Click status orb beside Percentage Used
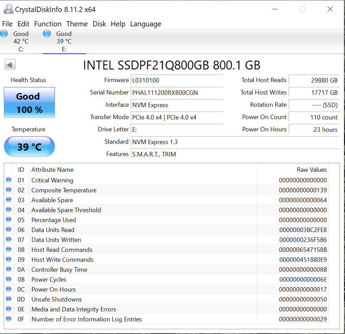345x334 pixels. pos(9,220)
